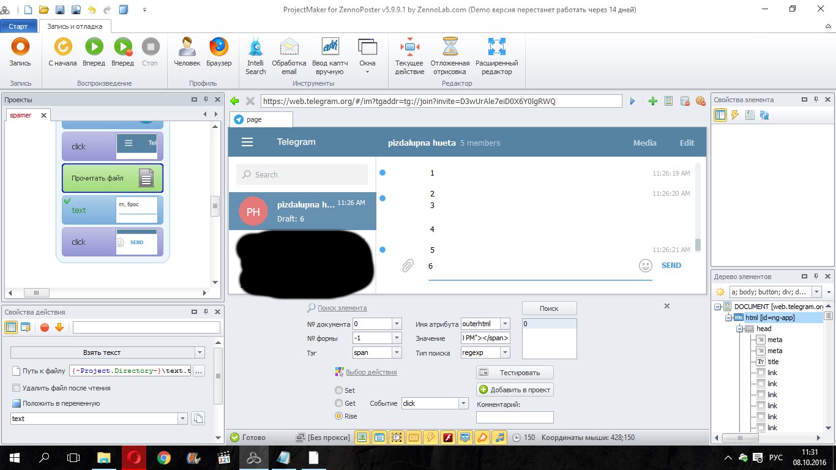836x470 pixels.
Task: Open Окна dropdown in toolbar
Action: click(367, 56)
